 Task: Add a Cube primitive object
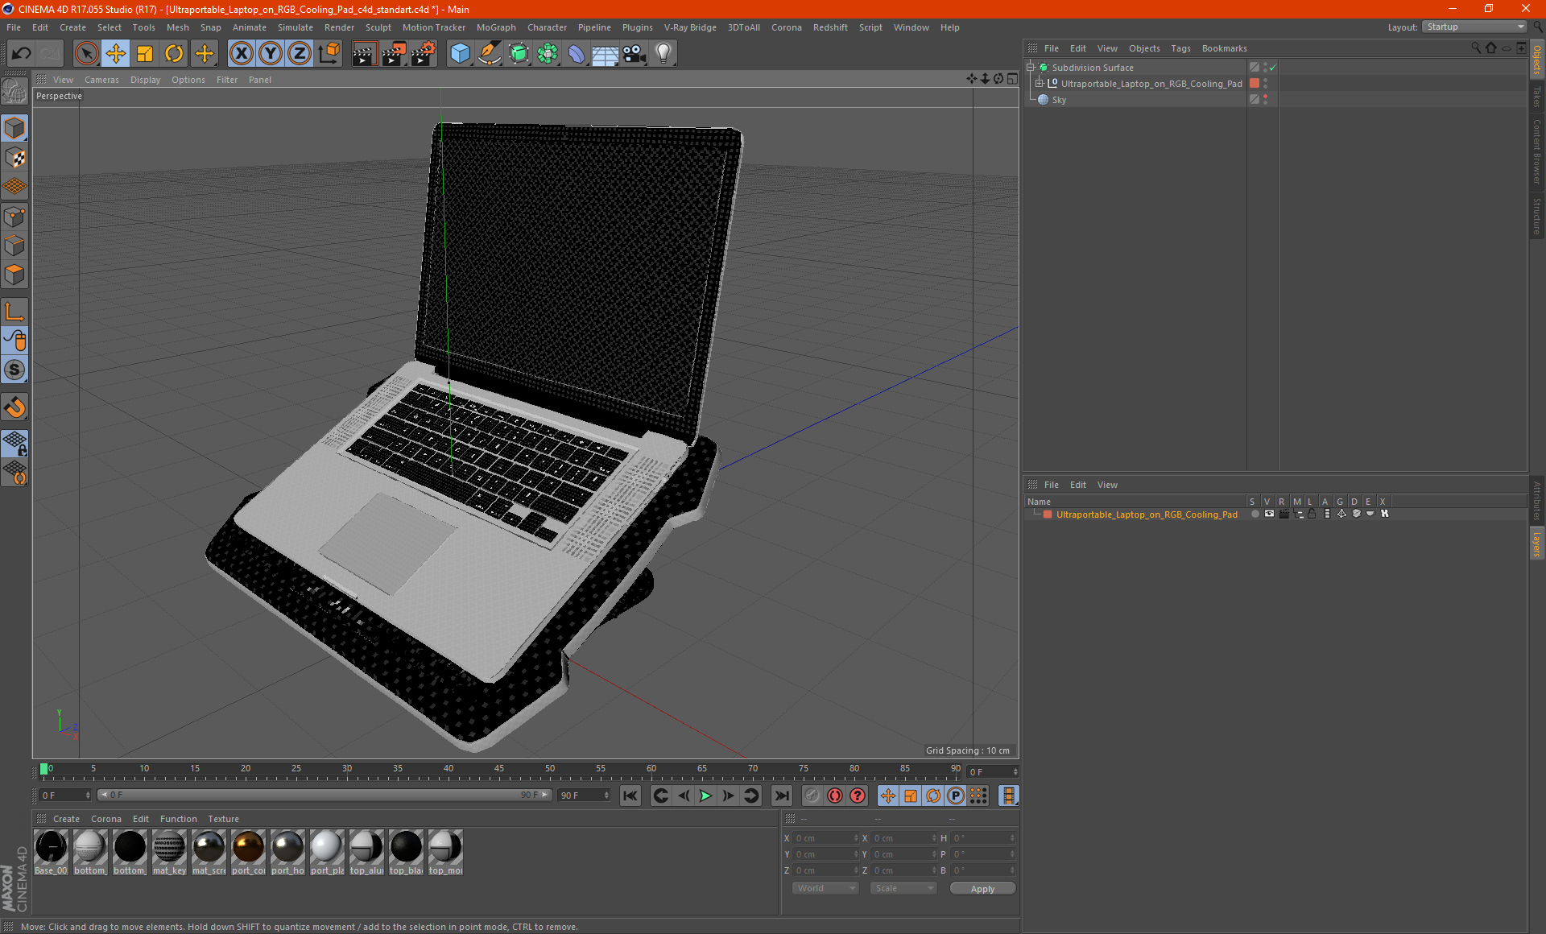click(460, 54)
